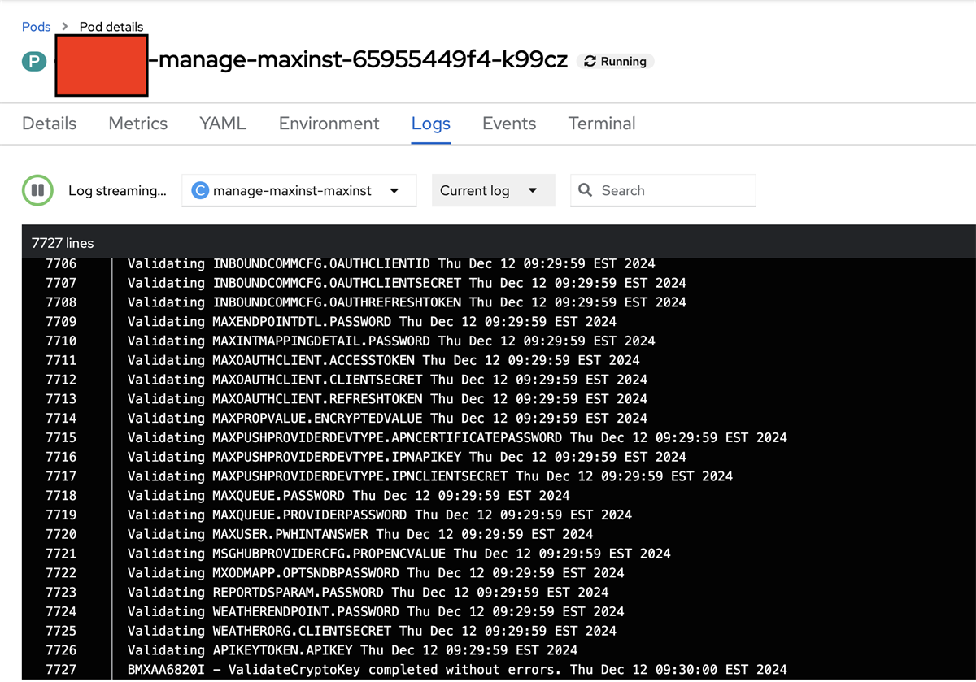
Task: Open the Terminal tab
Action: [x=602, y=124]
